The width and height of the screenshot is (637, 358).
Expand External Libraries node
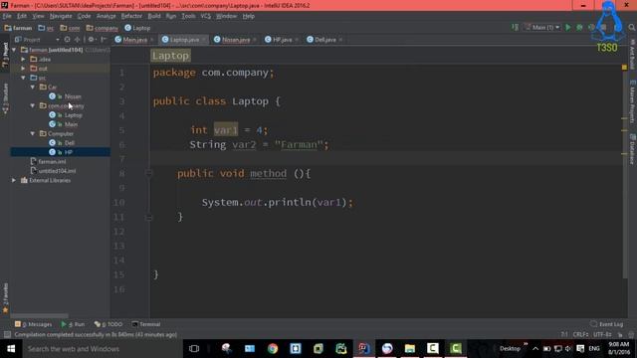pyautogui.click(x=14, y=180)
